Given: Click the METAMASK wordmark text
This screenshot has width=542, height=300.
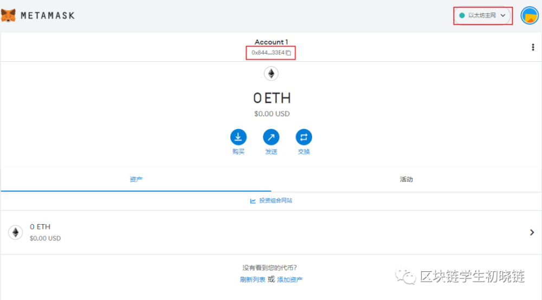Looking at the screenshot, I should pos(48,16).
